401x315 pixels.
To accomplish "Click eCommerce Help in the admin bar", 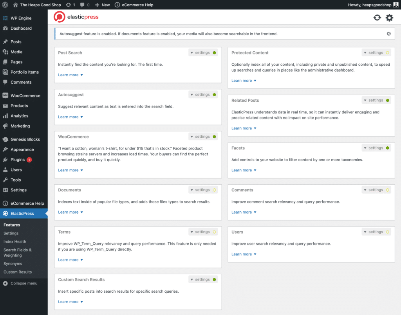I will point(134,5).
